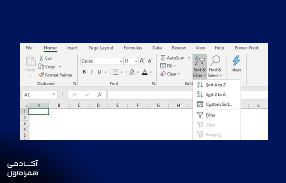Select column B header
Screen dimensions: 286x183
coord(59,105)
